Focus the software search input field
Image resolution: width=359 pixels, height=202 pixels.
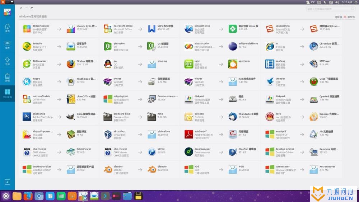(331, 9)
